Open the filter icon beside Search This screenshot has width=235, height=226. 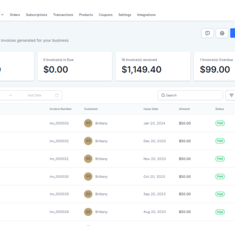pos(231,95)
